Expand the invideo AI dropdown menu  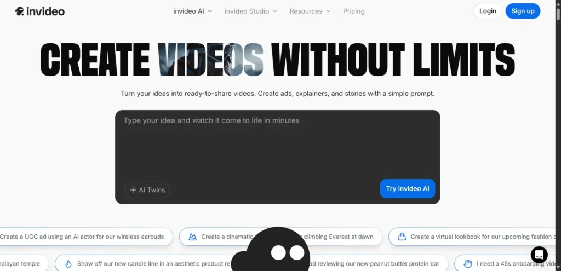[x=192, y=11]
